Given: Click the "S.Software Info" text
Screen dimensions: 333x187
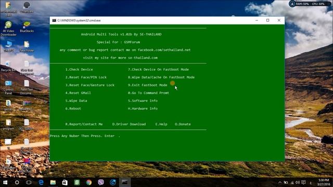Looking at the screenshot, I should (143, 101).
